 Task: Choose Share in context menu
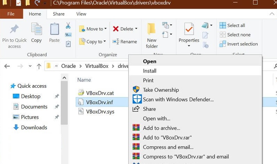(x=195, y=109)
